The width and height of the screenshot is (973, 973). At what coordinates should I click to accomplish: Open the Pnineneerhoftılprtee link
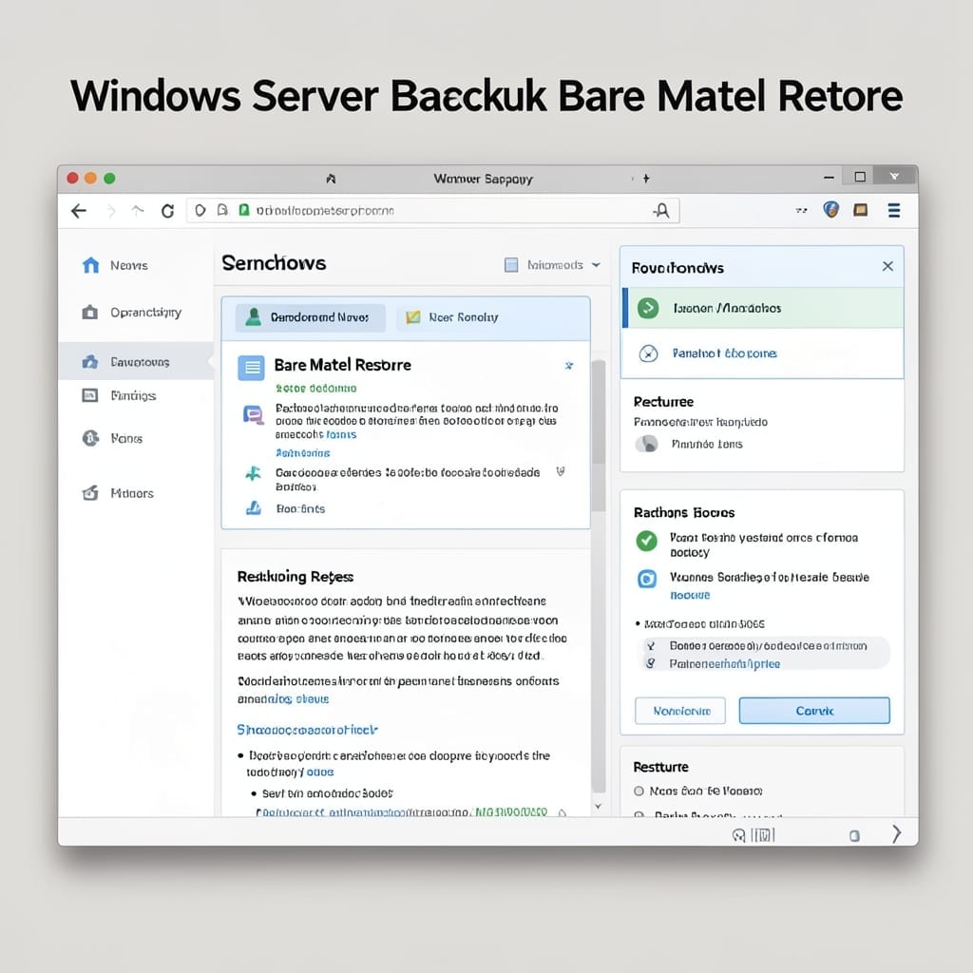tap(724, 663)
